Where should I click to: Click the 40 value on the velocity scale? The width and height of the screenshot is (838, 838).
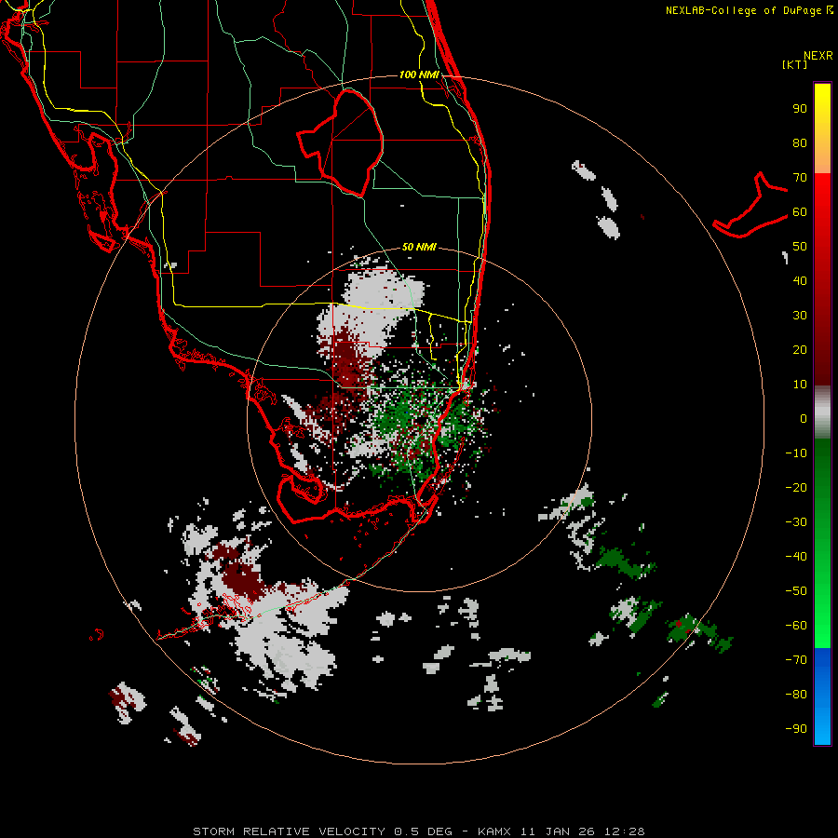pyautogui.click(x=800, y=280)
